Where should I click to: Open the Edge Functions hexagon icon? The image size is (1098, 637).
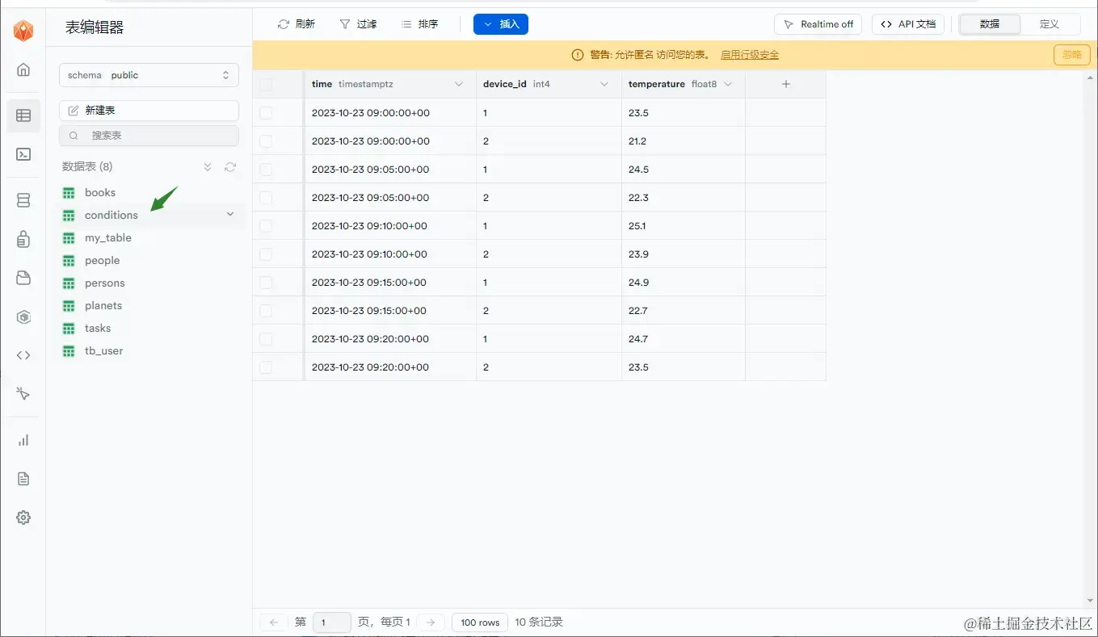click(23, 317)
